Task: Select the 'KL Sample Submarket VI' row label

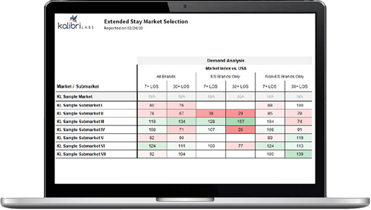Action: point(81,146)
